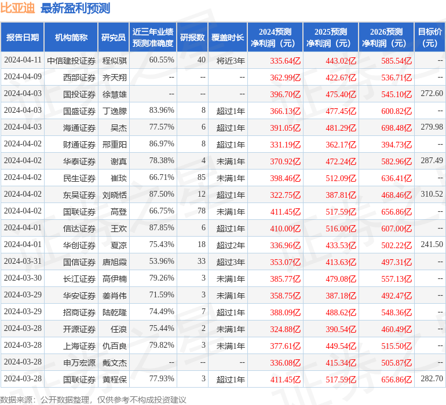Screen dimensions: 446x405
Task: Click researcher name 黄程保
Action: (x=115, y=379)
